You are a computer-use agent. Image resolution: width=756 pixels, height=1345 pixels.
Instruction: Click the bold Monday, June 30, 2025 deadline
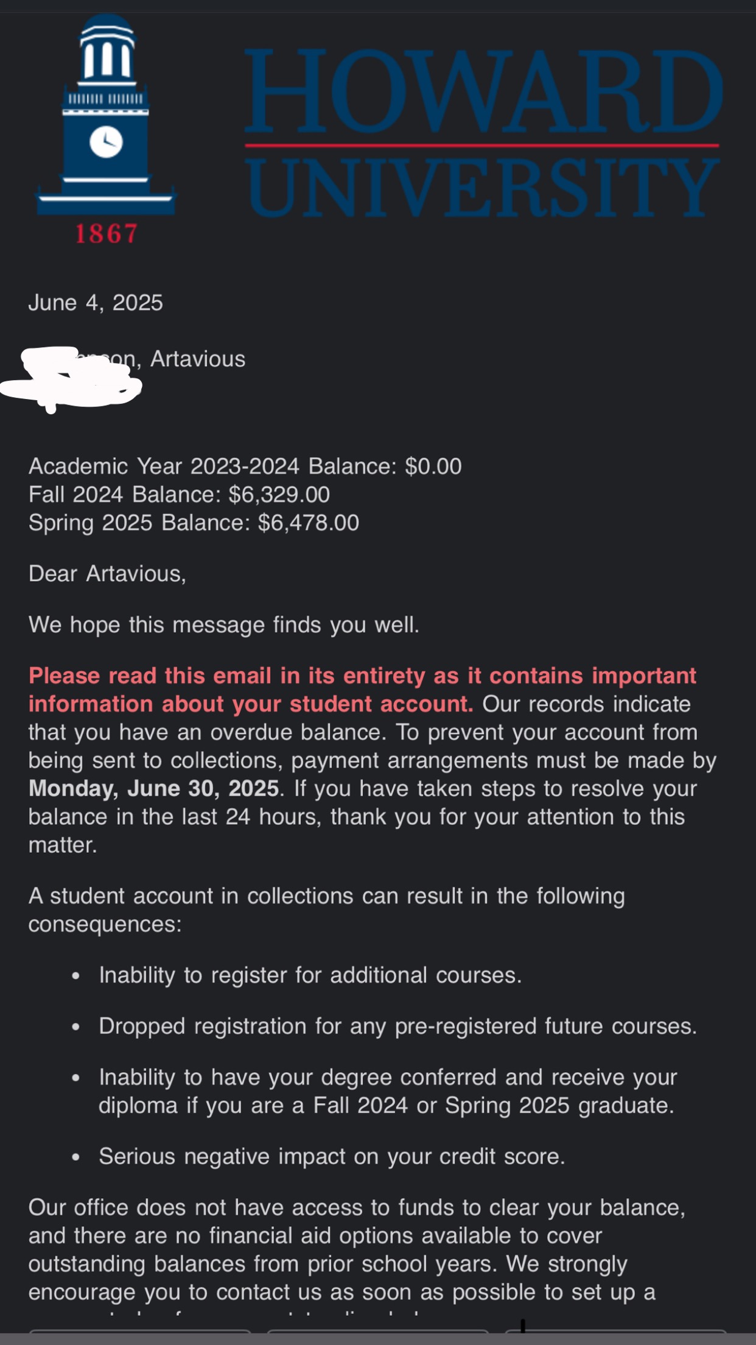pyautogui.click(x=153, y=788)
